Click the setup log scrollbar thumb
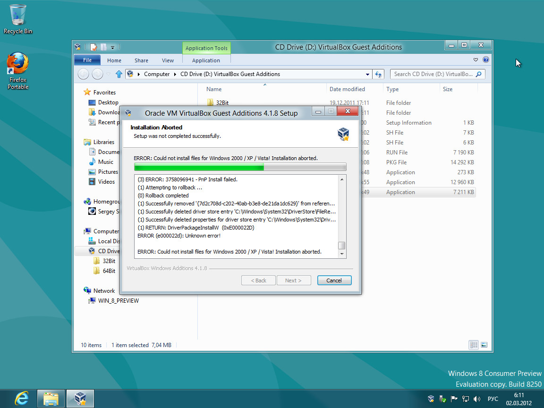 coord(342,245)
